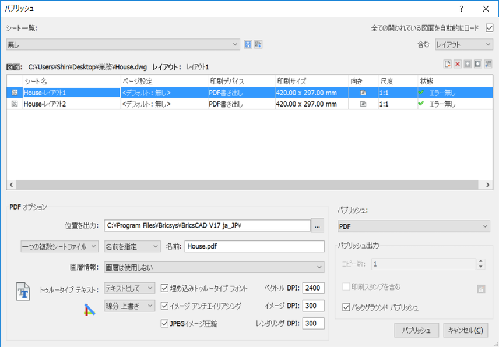Open the print stamp settings icon
The height and width of the screenshot is (347, 499).
[x=481, y=289]
